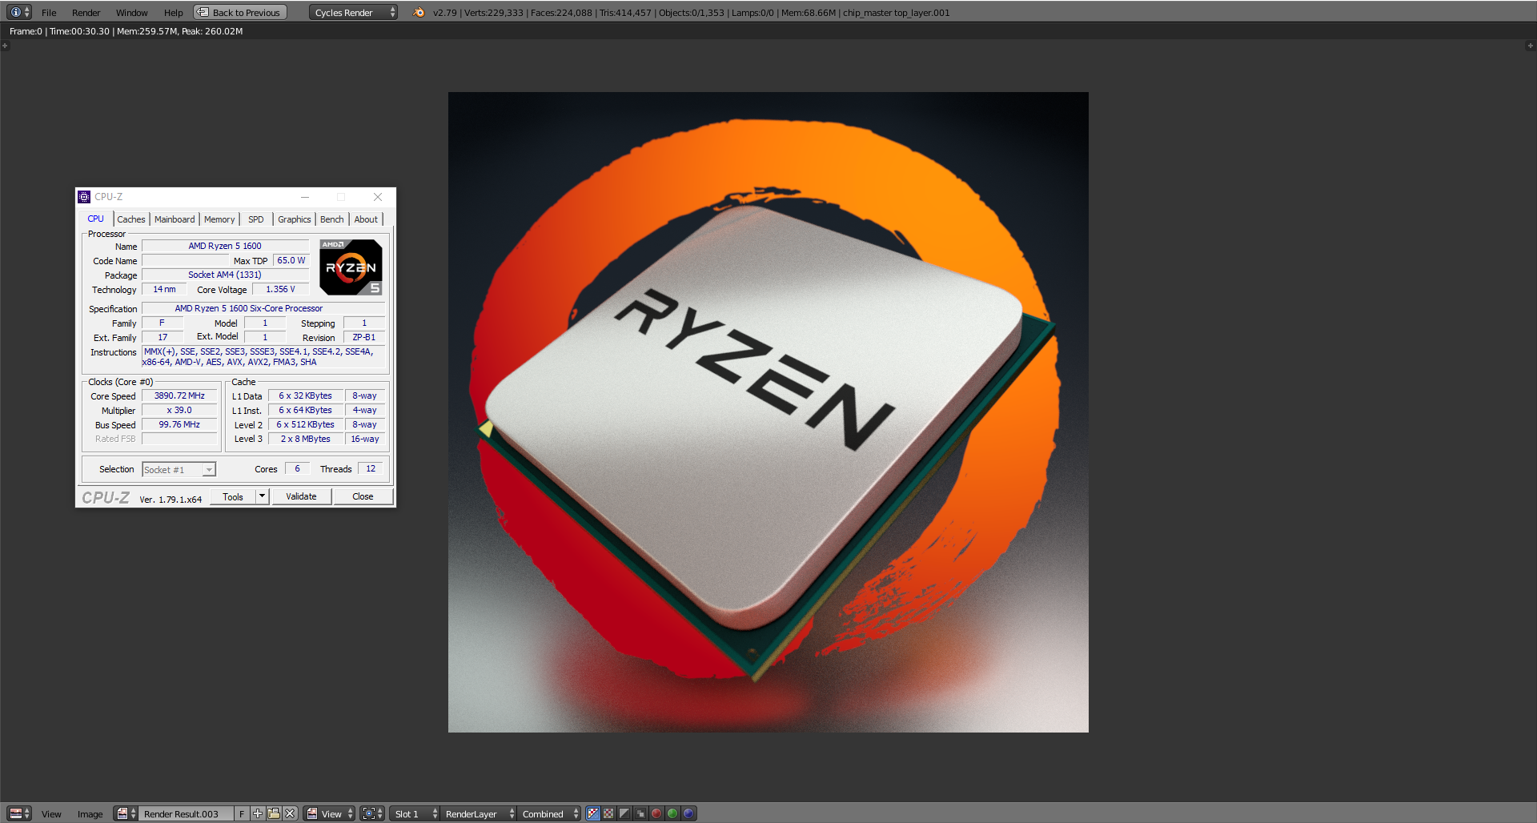Expand the Combined render pass dropdown

[550, 813]
